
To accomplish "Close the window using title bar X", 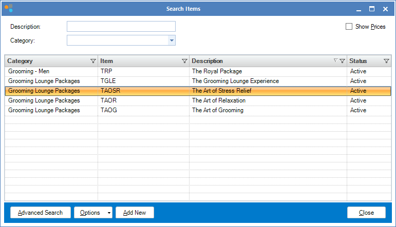I will click(x=385, y=9).
